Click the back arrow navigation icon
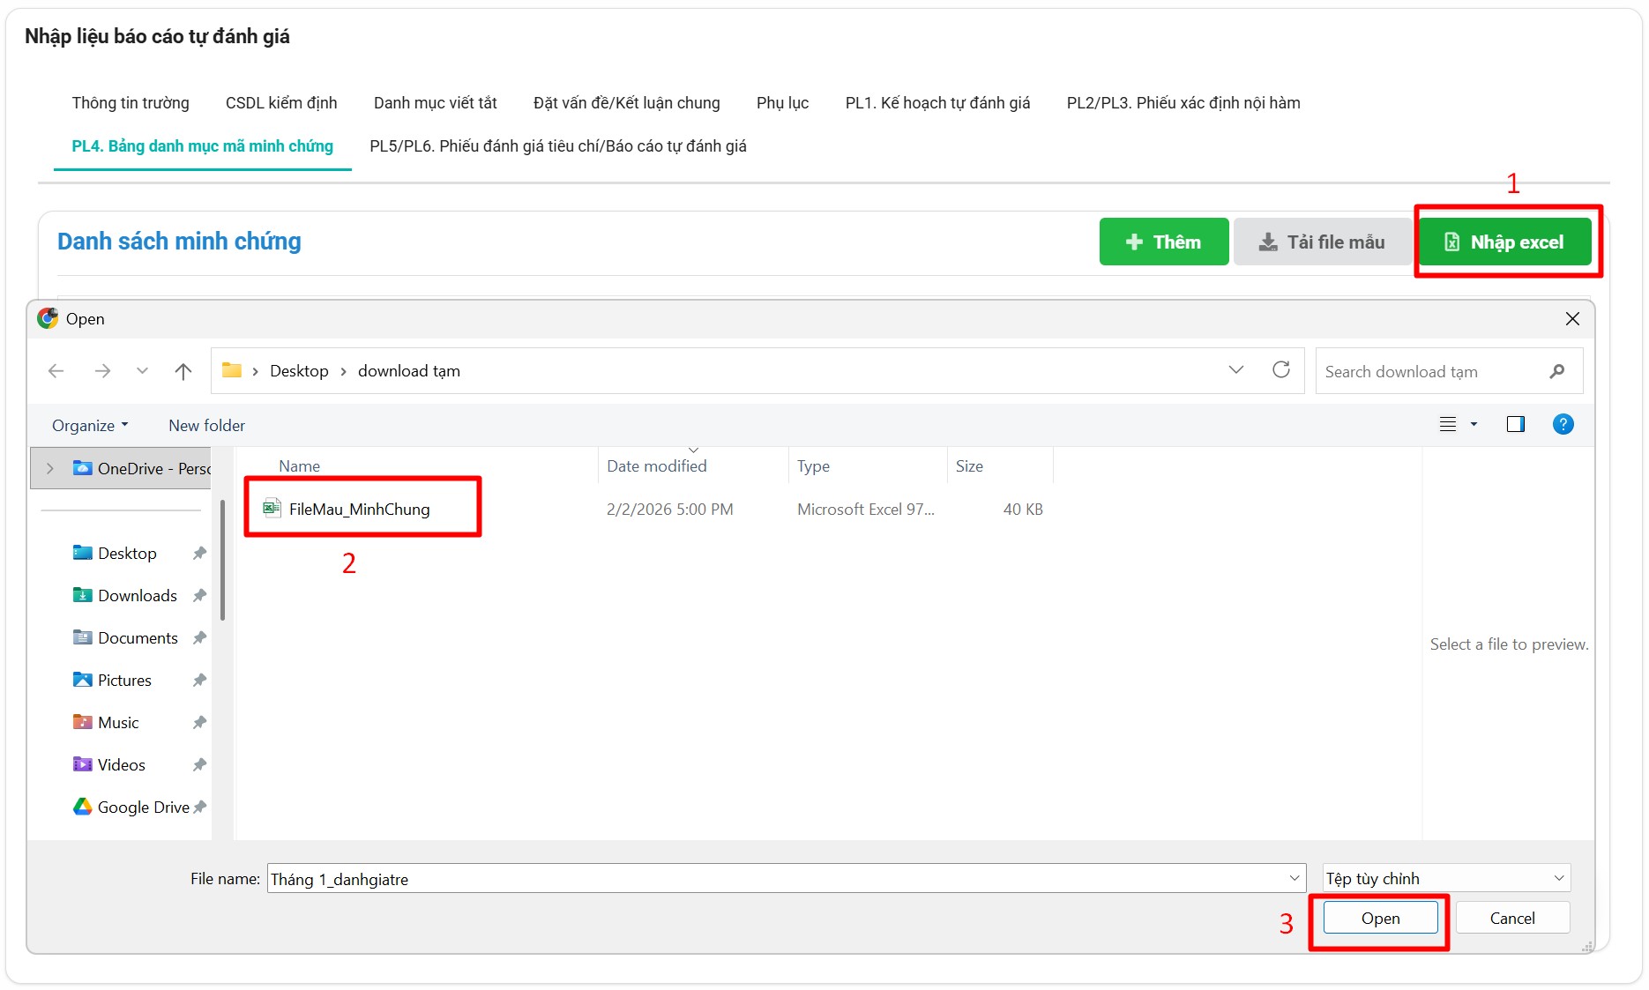Image resolution: width=1649 pixels, height=990 pixels. click(x=56, y=371)
